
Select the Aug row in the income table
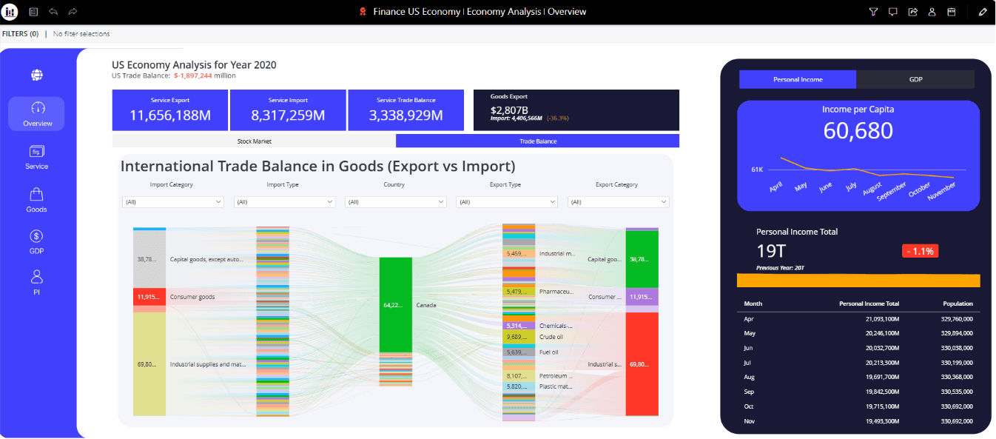858,377
